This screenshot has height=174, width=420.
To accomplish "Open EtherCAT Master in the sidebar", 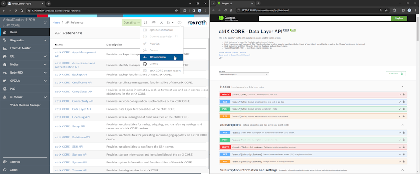I will [x=25, y=48].
